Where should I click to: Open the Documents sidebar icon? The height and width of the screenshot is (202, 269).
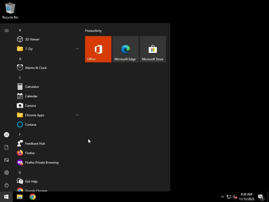pos(7,147)
